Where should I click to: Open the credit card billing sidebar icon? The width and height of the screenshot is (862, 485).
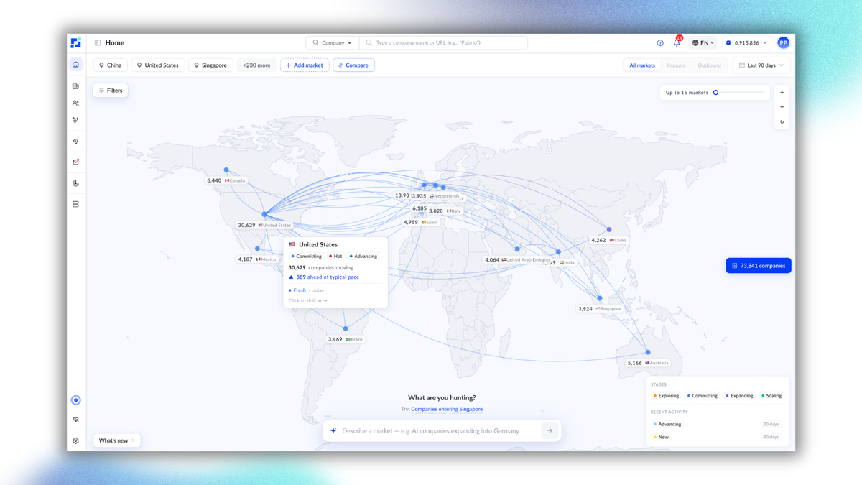75,420
